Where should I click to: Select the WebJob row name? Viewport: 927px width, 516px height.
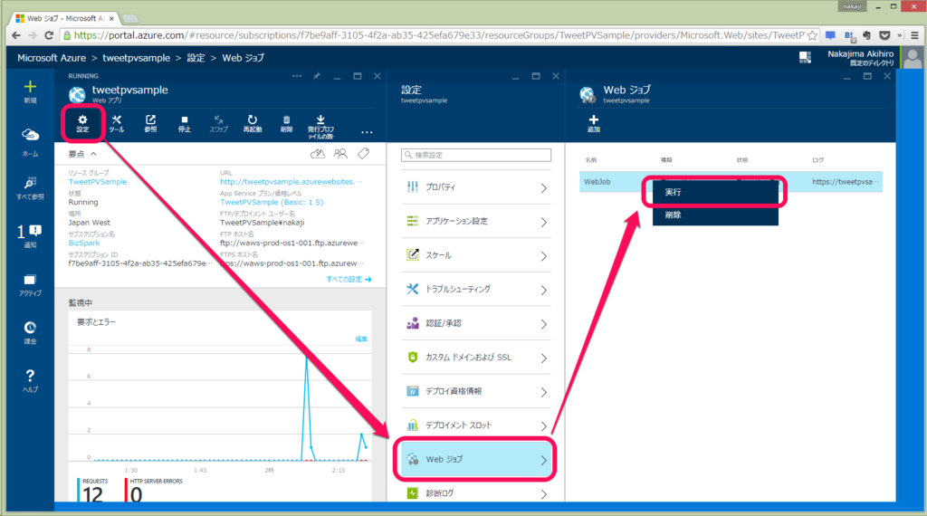point(597,182)
